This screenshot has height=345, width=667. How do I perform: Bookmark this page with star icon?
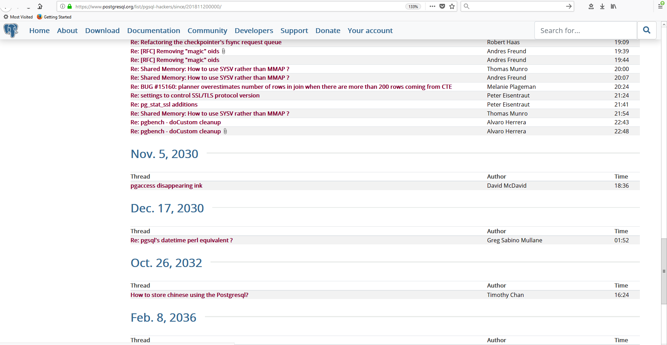[x=452, y=6]
